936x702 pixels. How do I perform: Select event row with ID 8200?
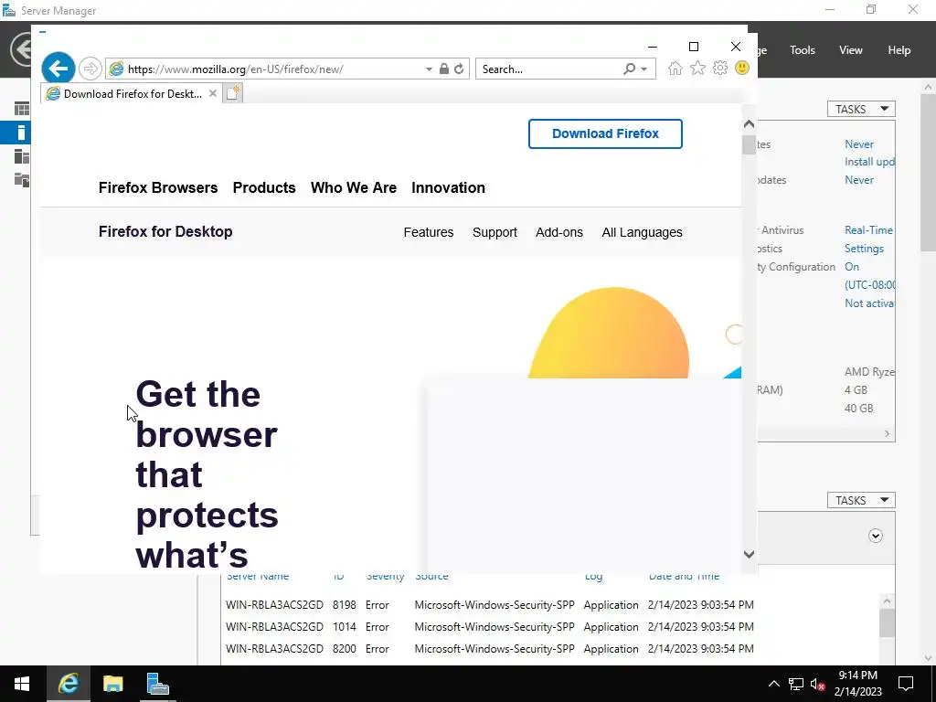click(x=490, y=649)
